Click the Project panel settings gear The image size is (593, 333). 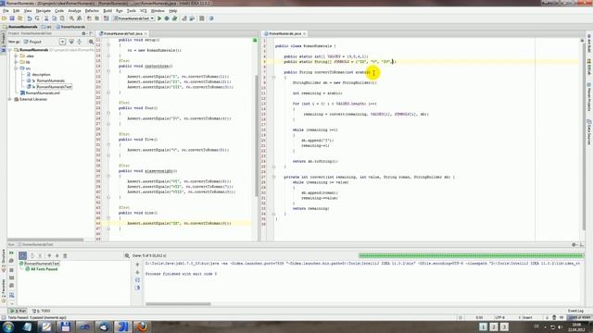click(83, 33)
